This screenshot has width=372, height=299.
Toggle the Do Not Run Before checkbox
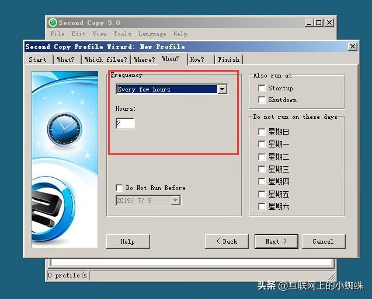pos(119,188)
